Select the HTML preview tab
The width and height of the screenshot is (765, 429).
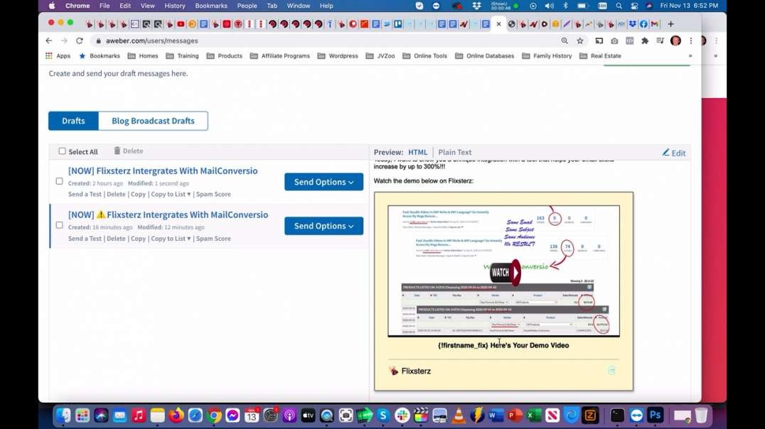[417, 152]
